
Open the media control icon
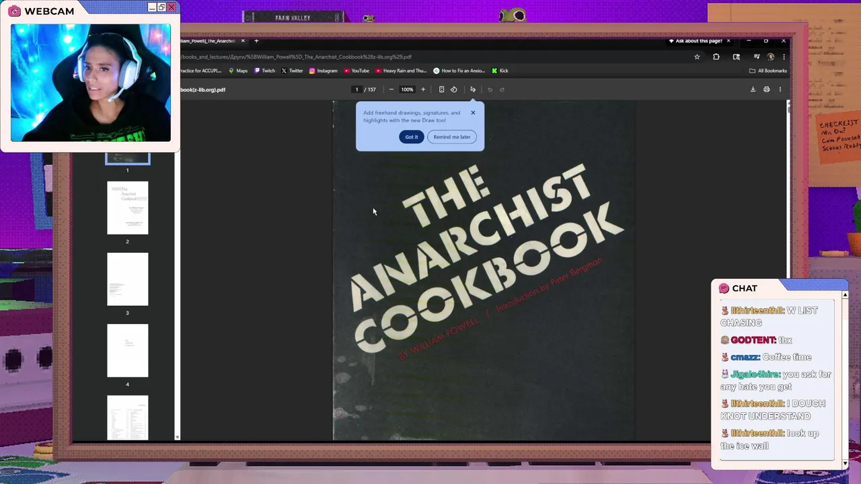757,57
